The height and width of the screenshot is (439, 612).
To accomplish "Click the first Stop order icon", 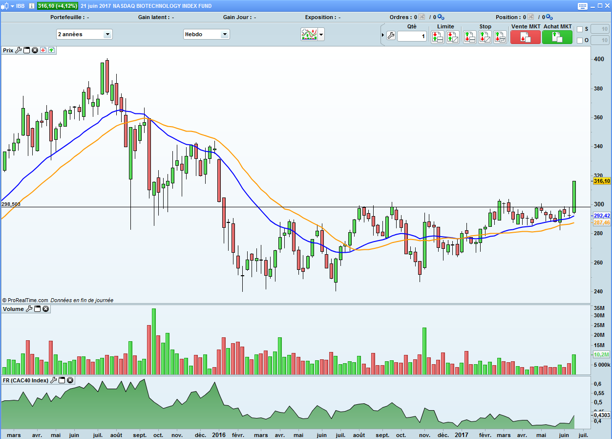I will point(470,37).
